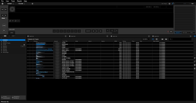Click the first of the two browser layout icons before the search field

pos(162,39)
